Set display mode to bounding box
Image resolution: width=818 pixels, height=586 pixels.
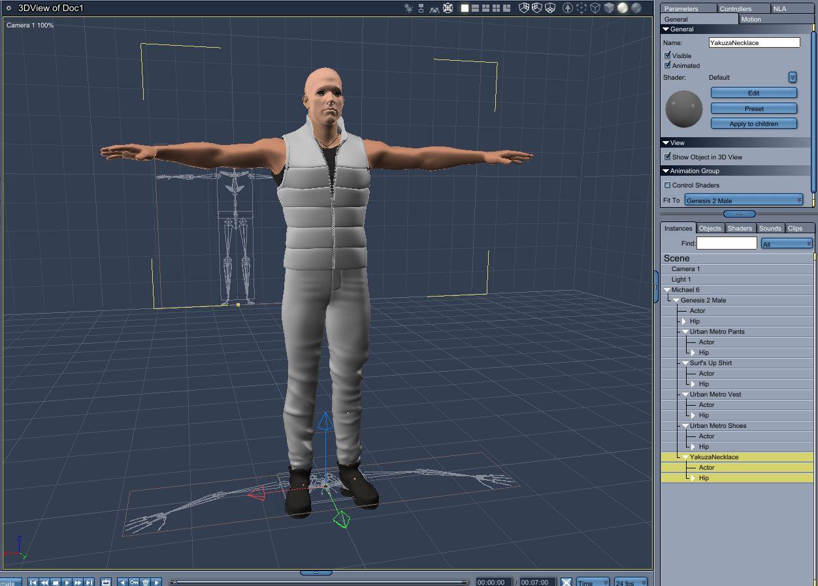581,8
